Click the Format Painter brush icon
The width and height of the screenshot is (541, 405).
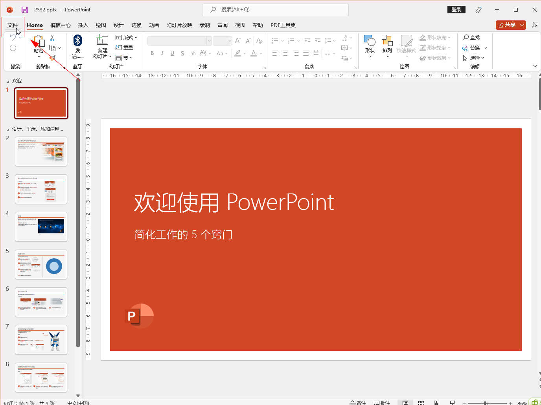coord(52,58)
